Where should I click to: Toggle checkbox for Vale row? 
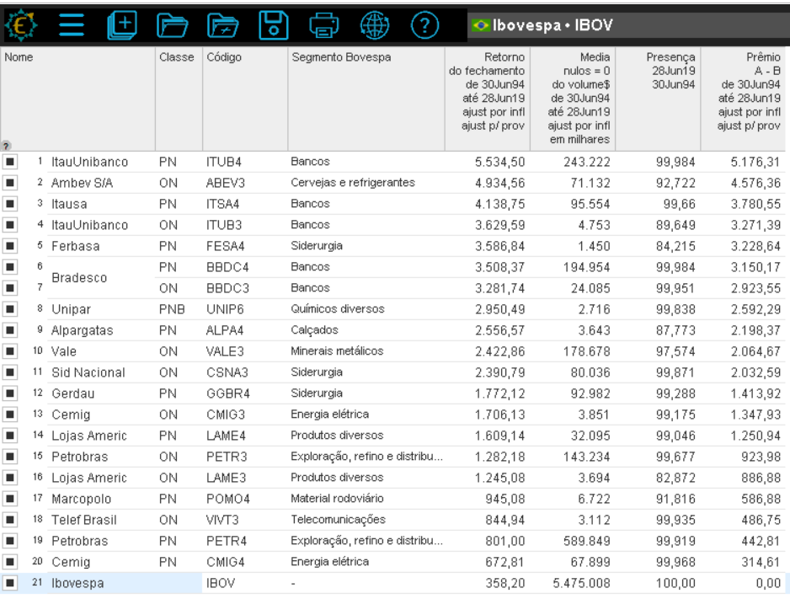tap(9, 350)
